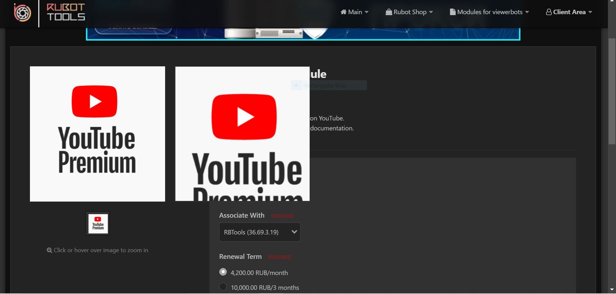The height and width of the screenshot is (294, 616).
Task: Click the page vertical scrollbar thumb
Action: click(x=612, y=91)
